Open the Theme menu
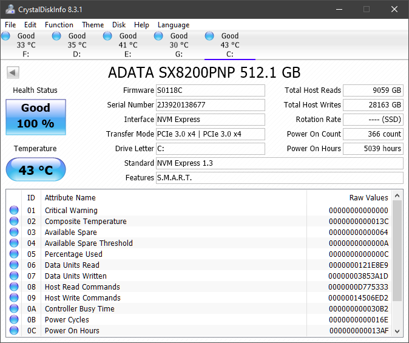This screenshot has height=343, width=409. 93,25
